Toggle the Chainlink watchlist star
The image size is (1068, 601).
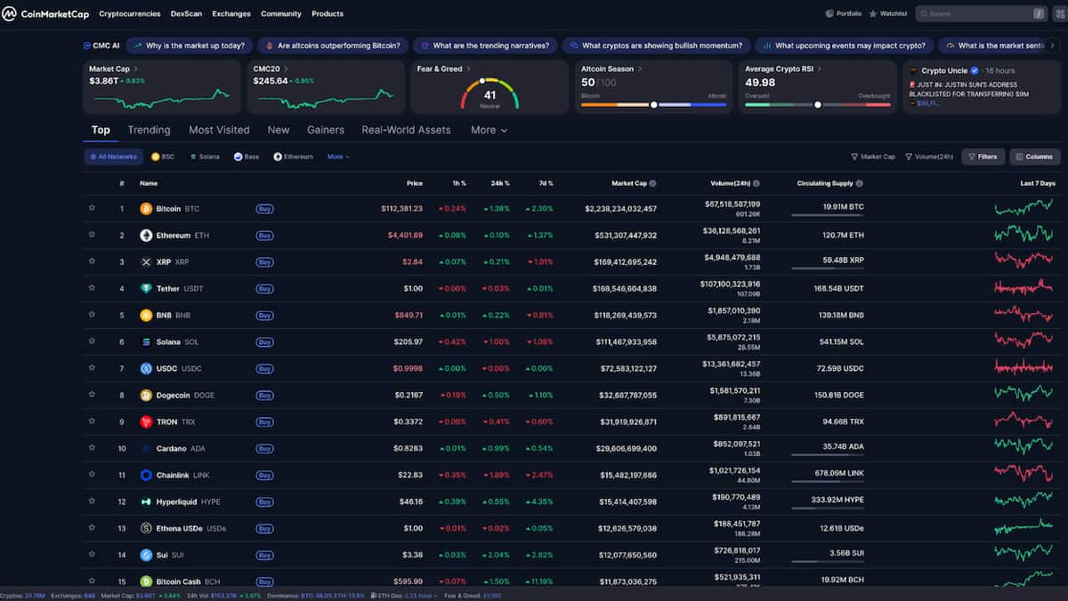click(x=92, y=475)
